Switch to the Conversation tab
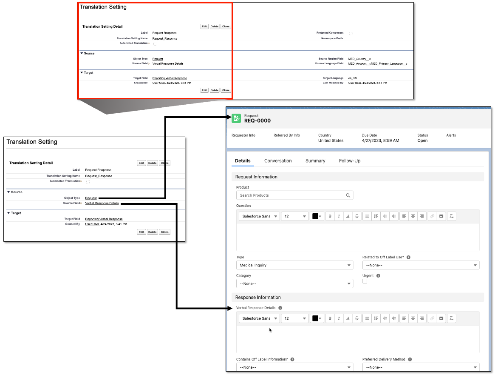The height and width of the screenshot is (375, 495). pyautogui.click(x=278, y=161)
